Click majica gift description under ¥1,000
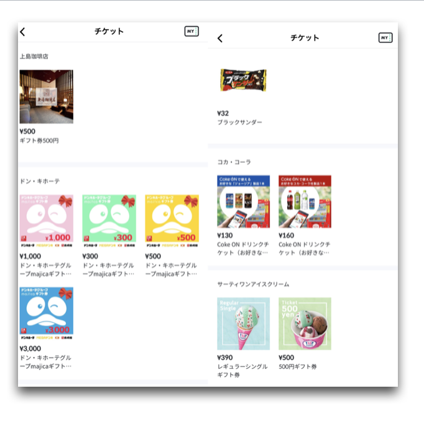 (46, 270)
